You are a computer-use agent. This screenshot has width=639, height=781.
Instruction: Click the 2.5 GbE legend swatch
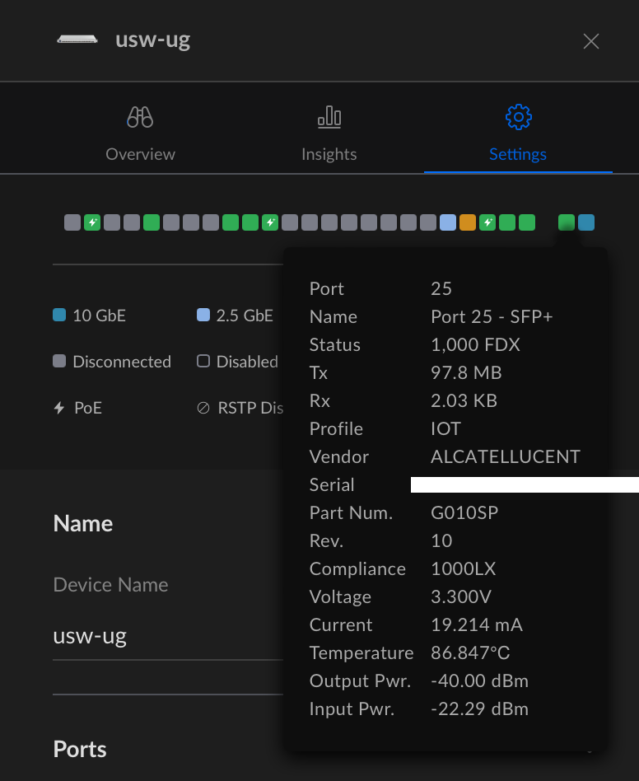point(203,315)
